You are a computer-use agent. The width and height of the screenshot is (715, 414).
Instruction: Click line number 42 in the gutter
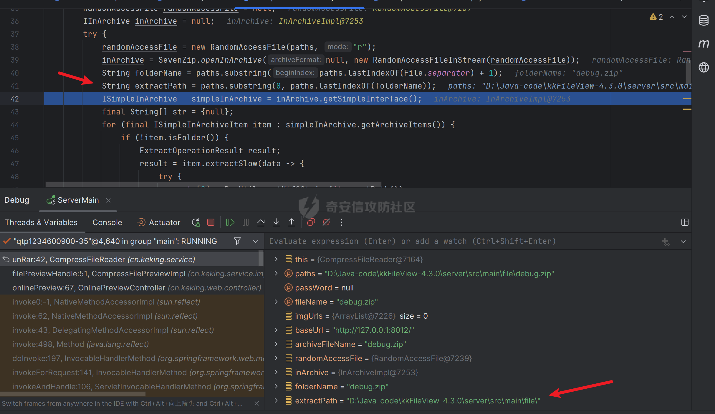click(15, 99)
